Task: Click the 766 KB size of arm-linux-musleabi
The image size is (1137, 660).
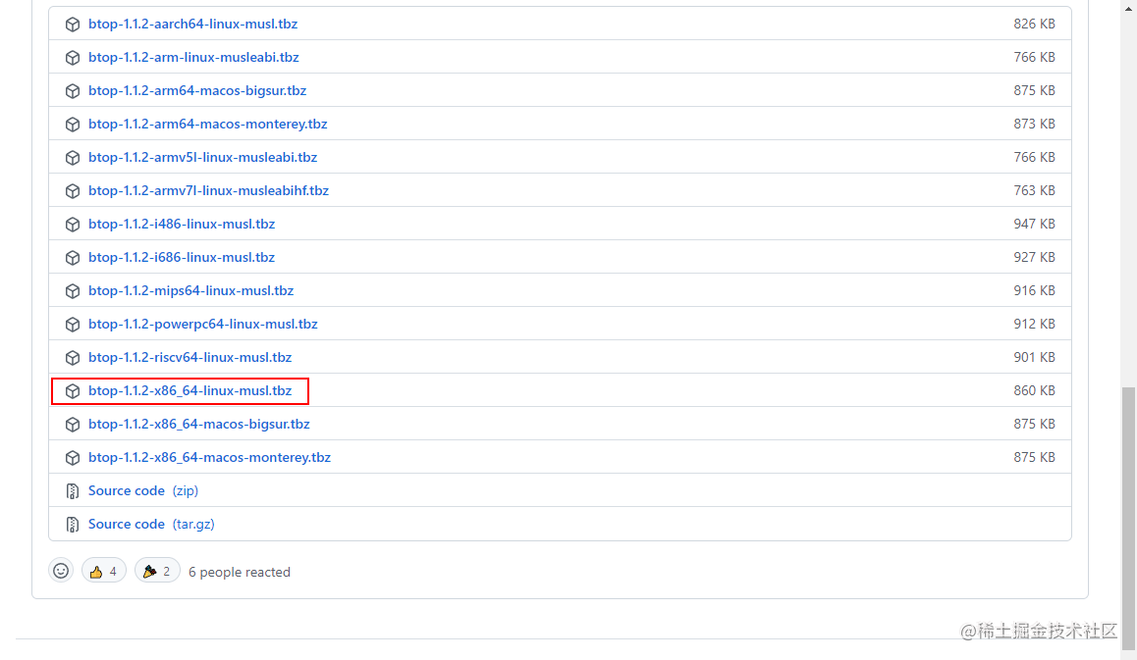Action: tap(1034, 57)
